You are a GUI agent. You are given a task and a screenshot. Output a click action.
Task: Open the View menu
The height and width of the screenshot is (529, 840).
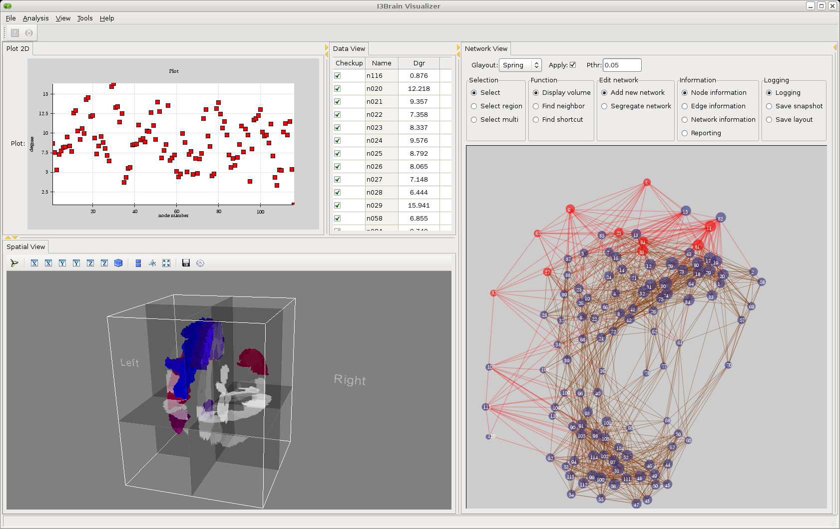coord(63,18)
